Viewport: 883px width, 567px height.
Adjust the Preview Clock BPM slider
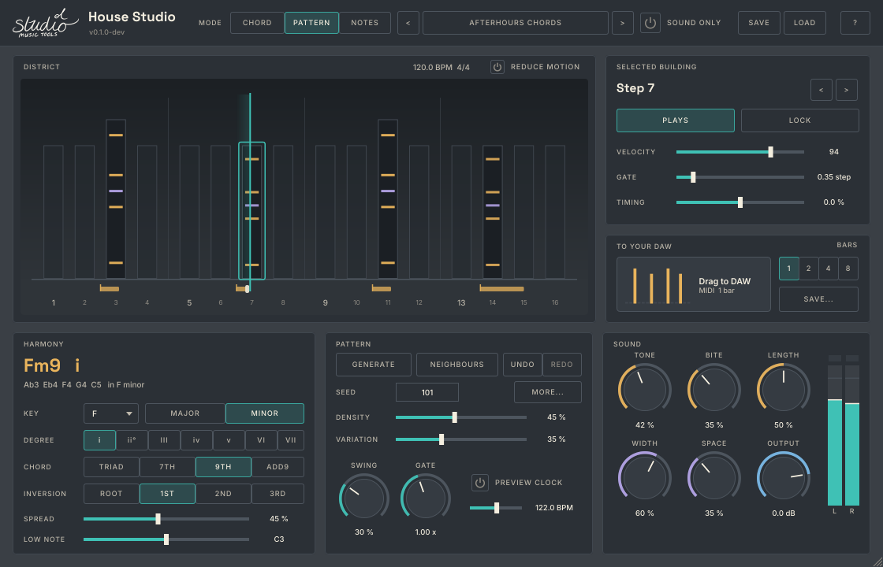tap(496, 508)
